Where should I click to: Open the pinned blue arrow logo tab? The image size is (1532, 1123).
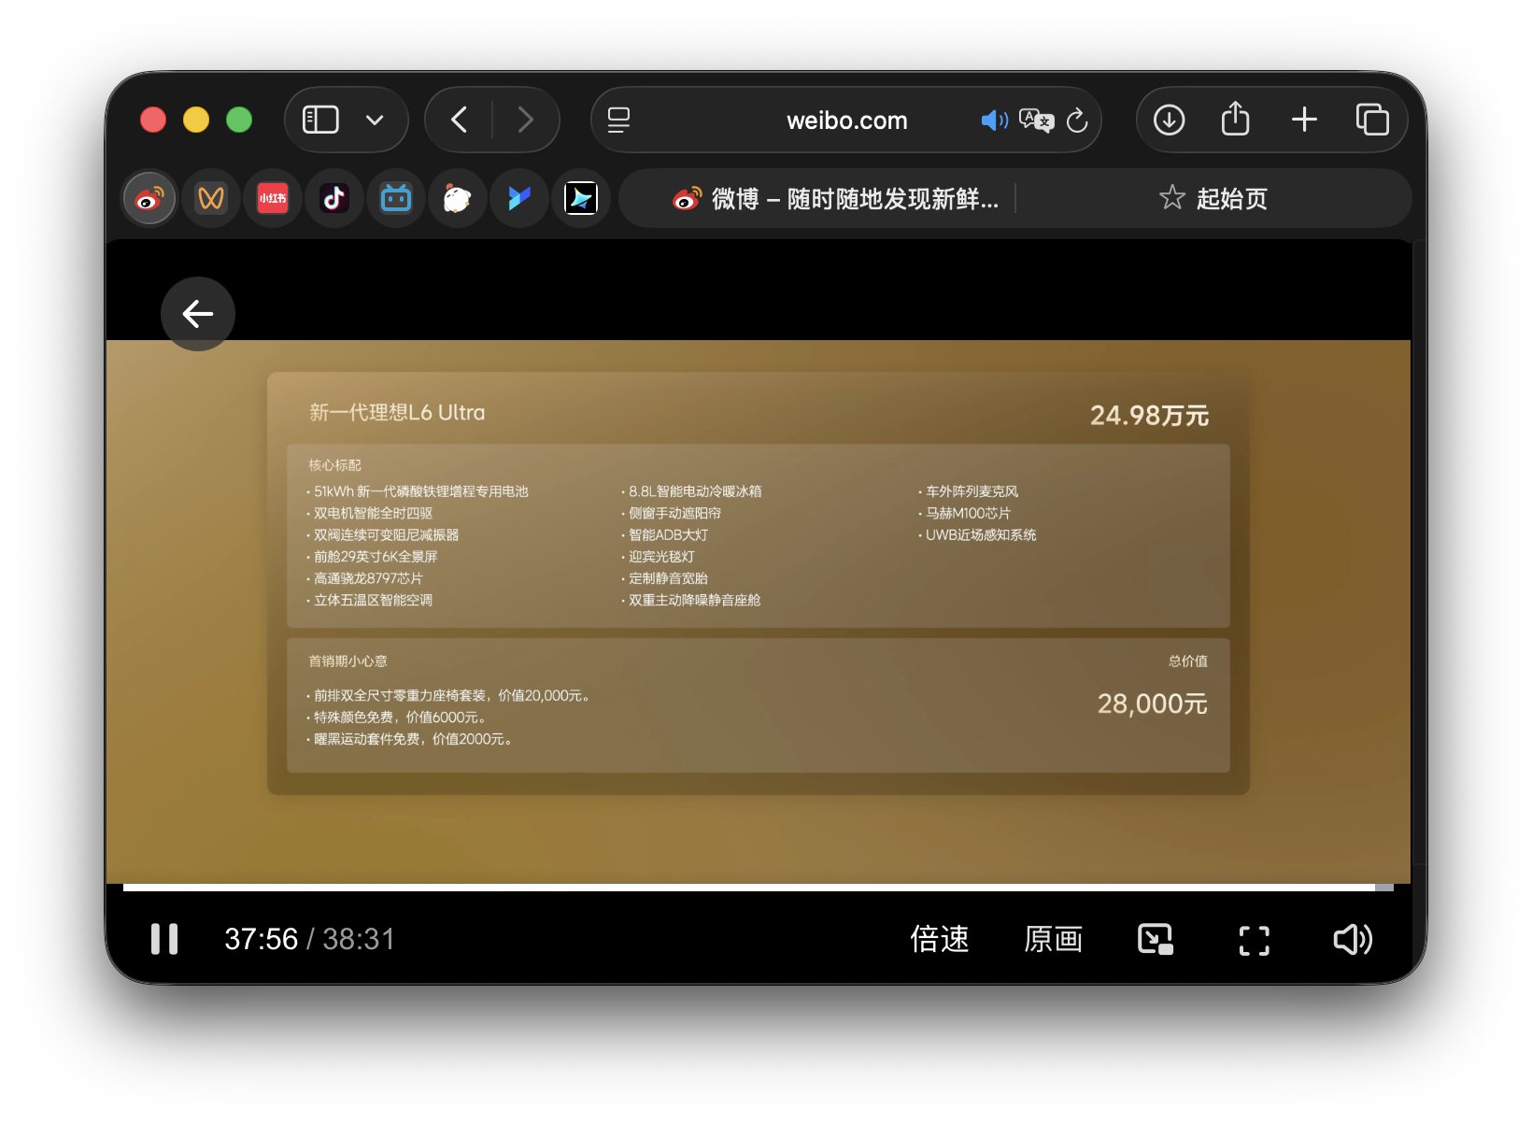519,198
